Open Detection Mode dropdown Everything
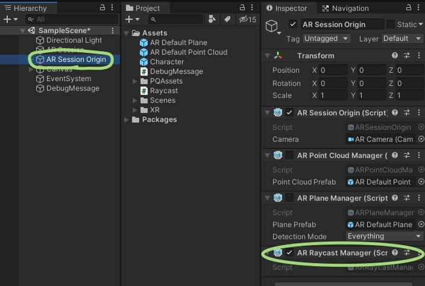The height and width of the screenshot is (286, 425). 385,236
